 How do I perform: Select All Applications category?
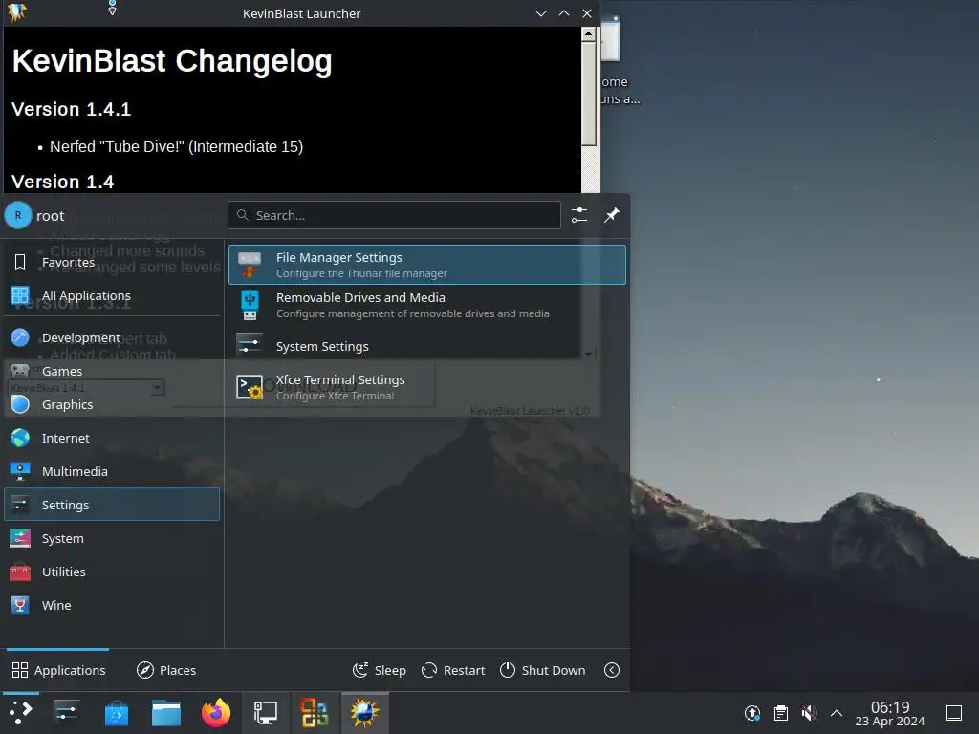click(112, 296)
